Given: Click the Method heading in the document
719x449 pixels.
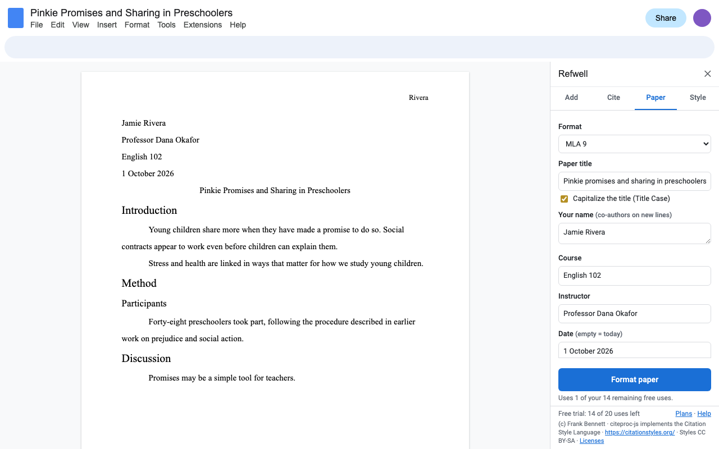Looking at the screenshot, I should pos(139,283).
